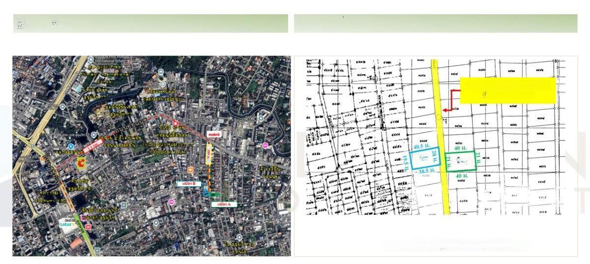Click the Bangkok Prep school map pin
Screen dimensions: 590x264
pyautogui.click(x=90, y=65)
